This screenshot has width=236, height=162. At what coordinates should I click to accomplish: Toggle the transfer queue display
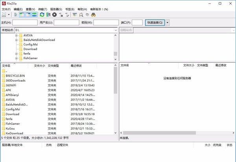tap(34, 15)
